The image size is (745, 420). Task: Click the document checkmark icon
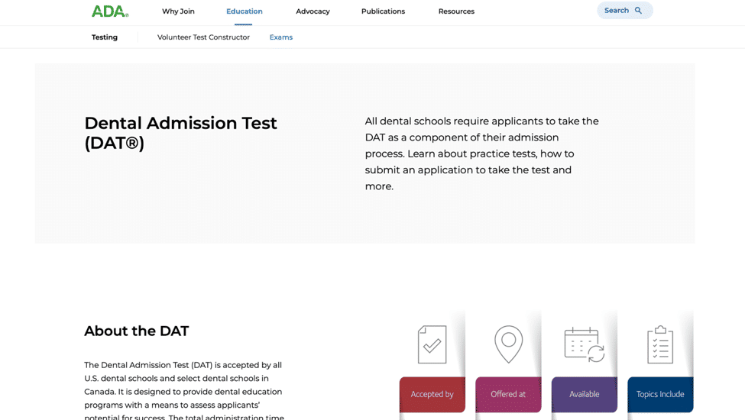[432, 344]
